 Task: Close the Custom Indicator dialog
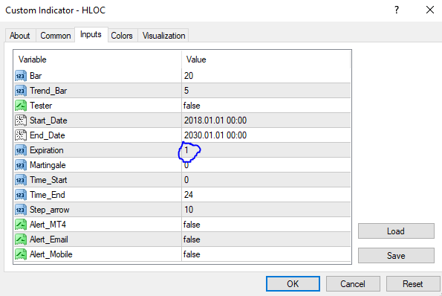coord(430,10)
